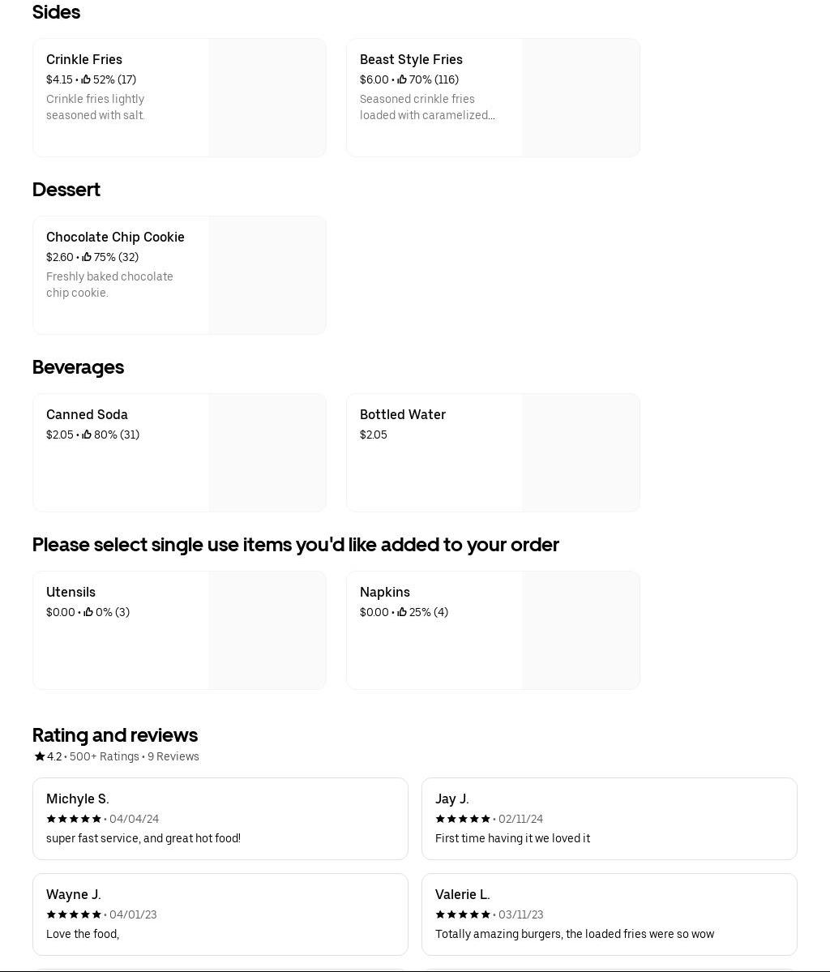Click the five-star rating on Michyle S.'s review
Screen dimensions: 830x972
pyautogui.click(x=74, y=819)
